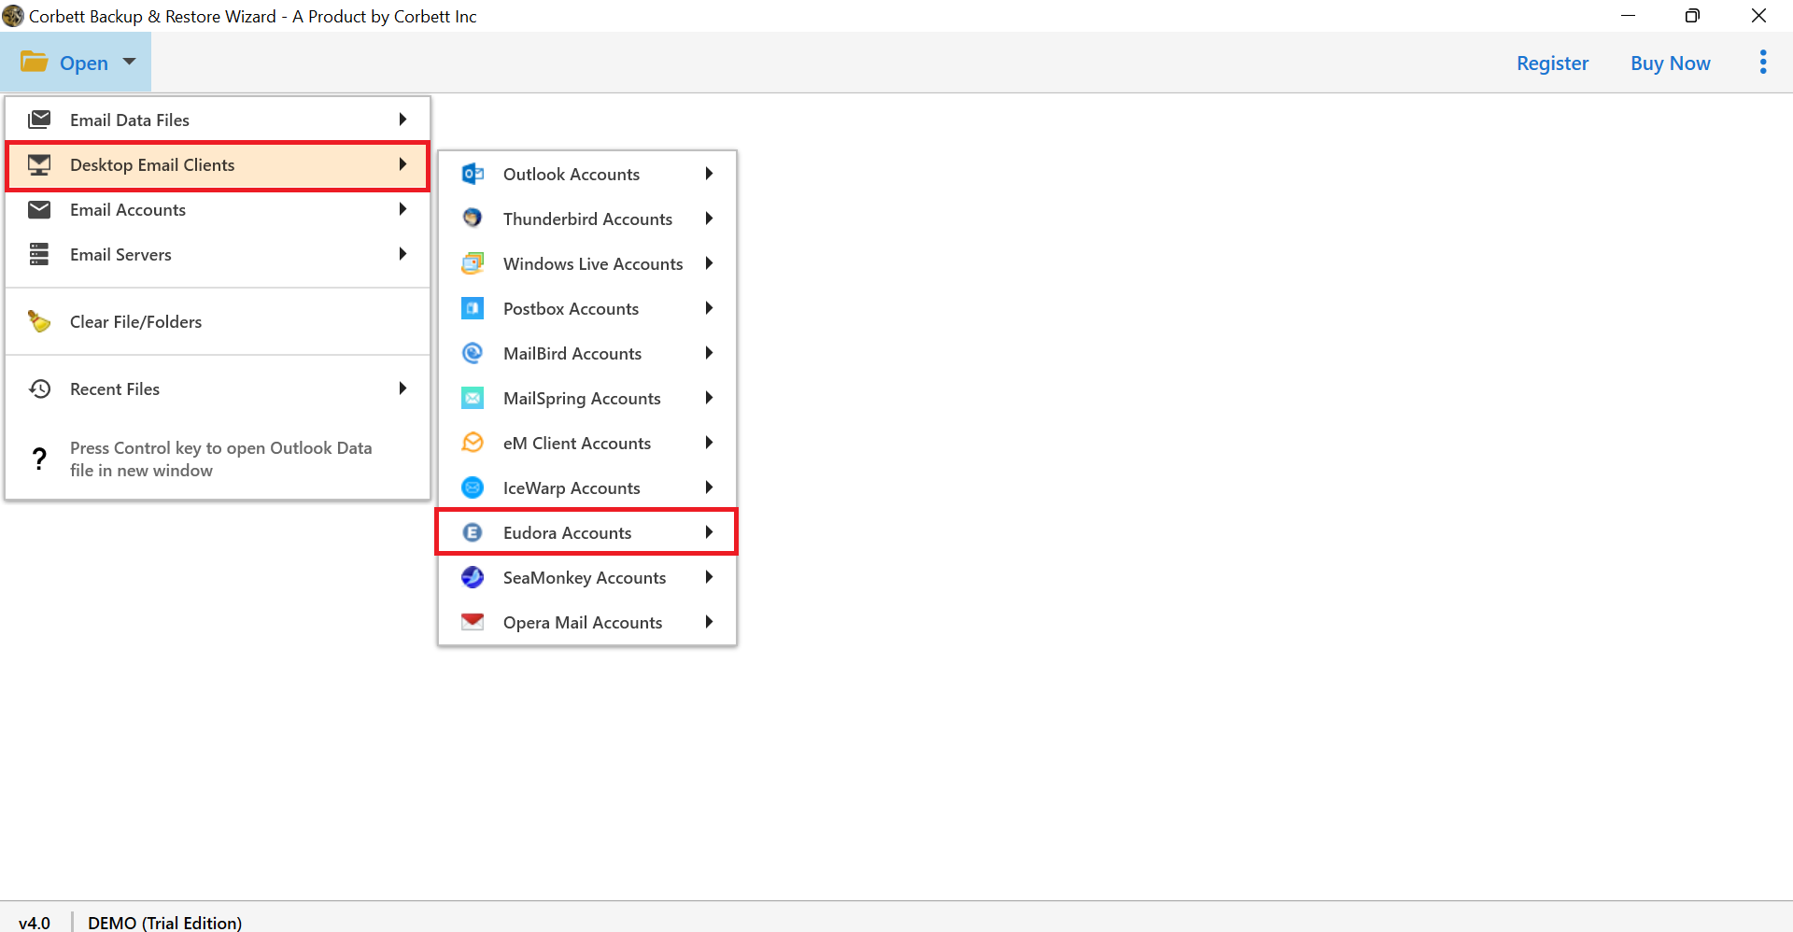1793x932 pixels.
Task: Click the Recent Files history icon
Action: coord(39,388)
